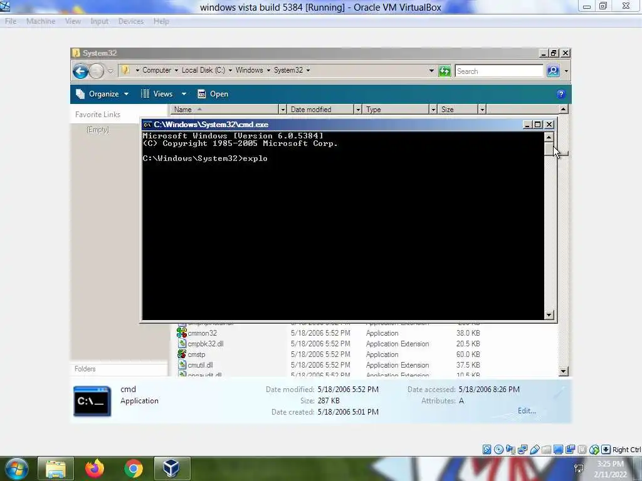Open the search options dropdown arrow
This screenshot has height=481, width=642.
click(566, 71)
